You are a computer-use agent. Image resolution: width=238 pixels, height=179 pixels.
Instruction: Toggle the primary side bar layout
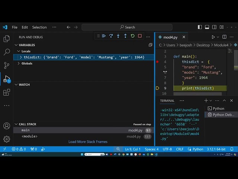click(200, 27)
